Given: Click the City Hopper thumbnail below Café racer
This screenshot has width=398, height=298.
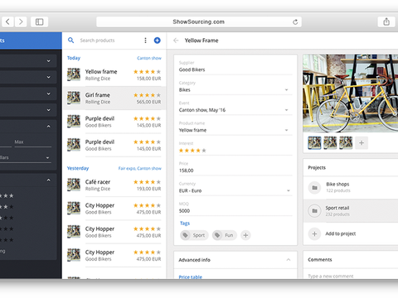Looking at the screenshot, I should coord(74,209).
